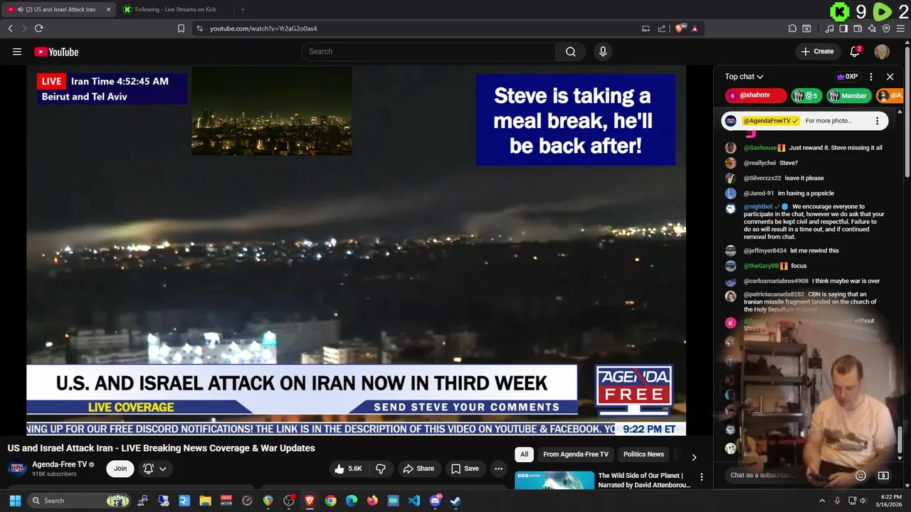This screenshot has height=512, width=911.
Task: Dislike the video with thumbs down
Action: [381, 469]
